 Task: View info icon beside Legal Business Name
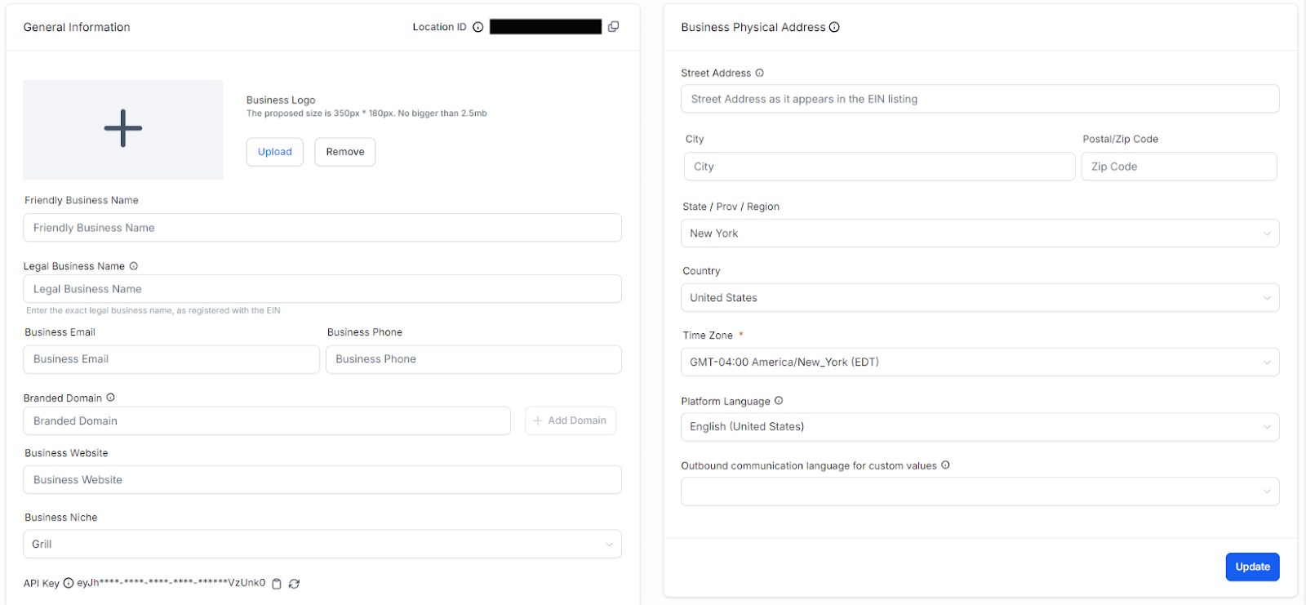134,266
